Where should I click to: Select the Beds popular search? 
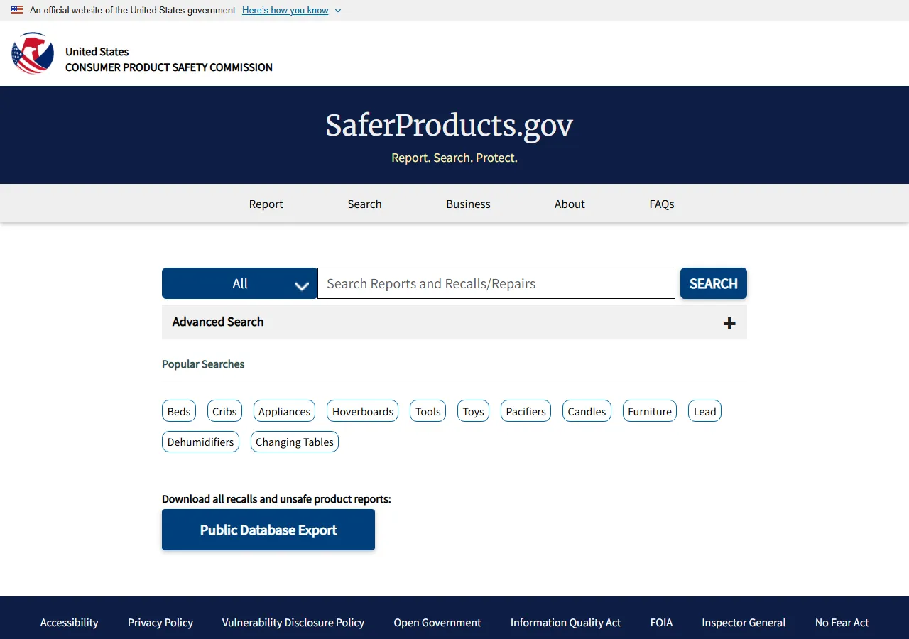click(179, 411)
